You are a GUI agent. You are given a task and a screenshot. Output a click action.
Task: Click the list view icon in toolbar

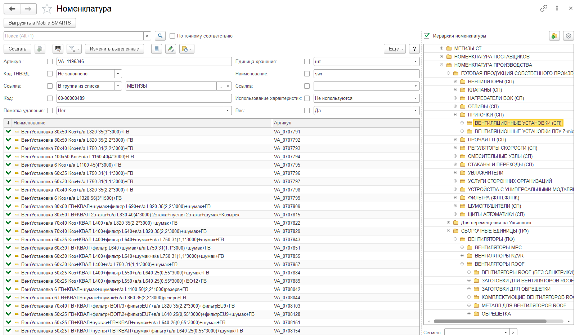pyautogui.click(x=156, y=49)
